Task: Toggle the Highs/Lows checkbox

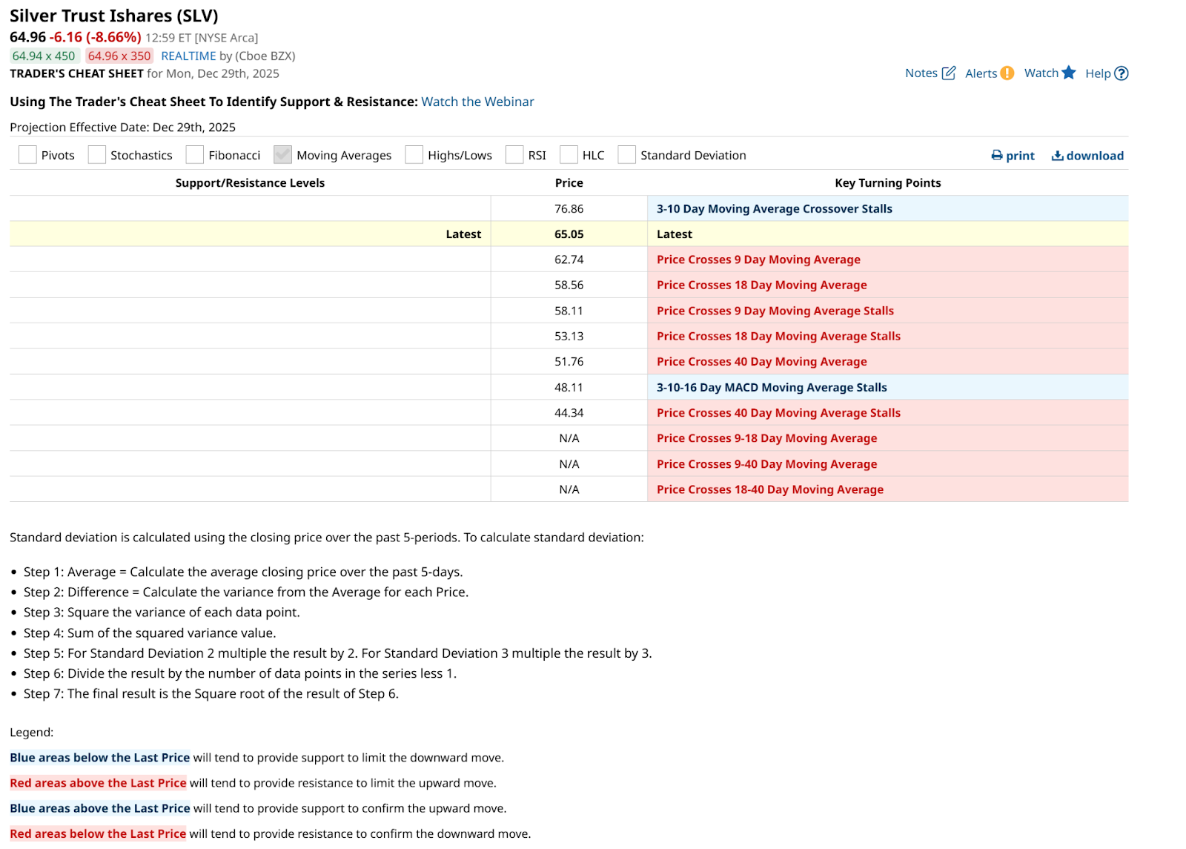Action: [414, 154]
